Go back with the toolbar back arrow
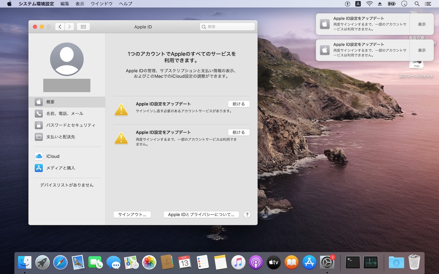 tap(60, 27)
